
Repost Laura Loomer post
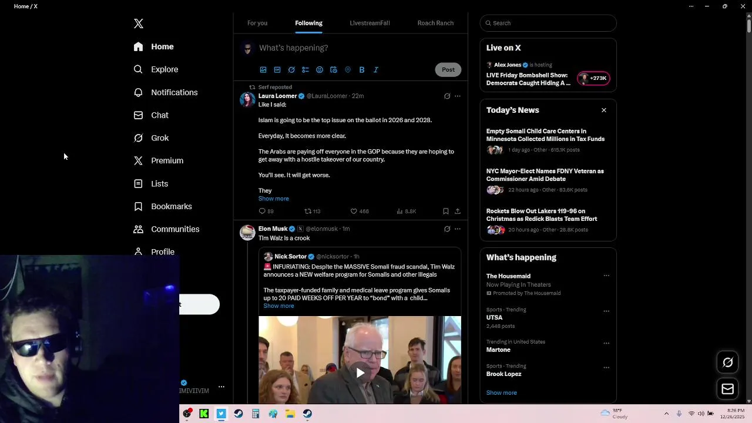coord(312,211)
